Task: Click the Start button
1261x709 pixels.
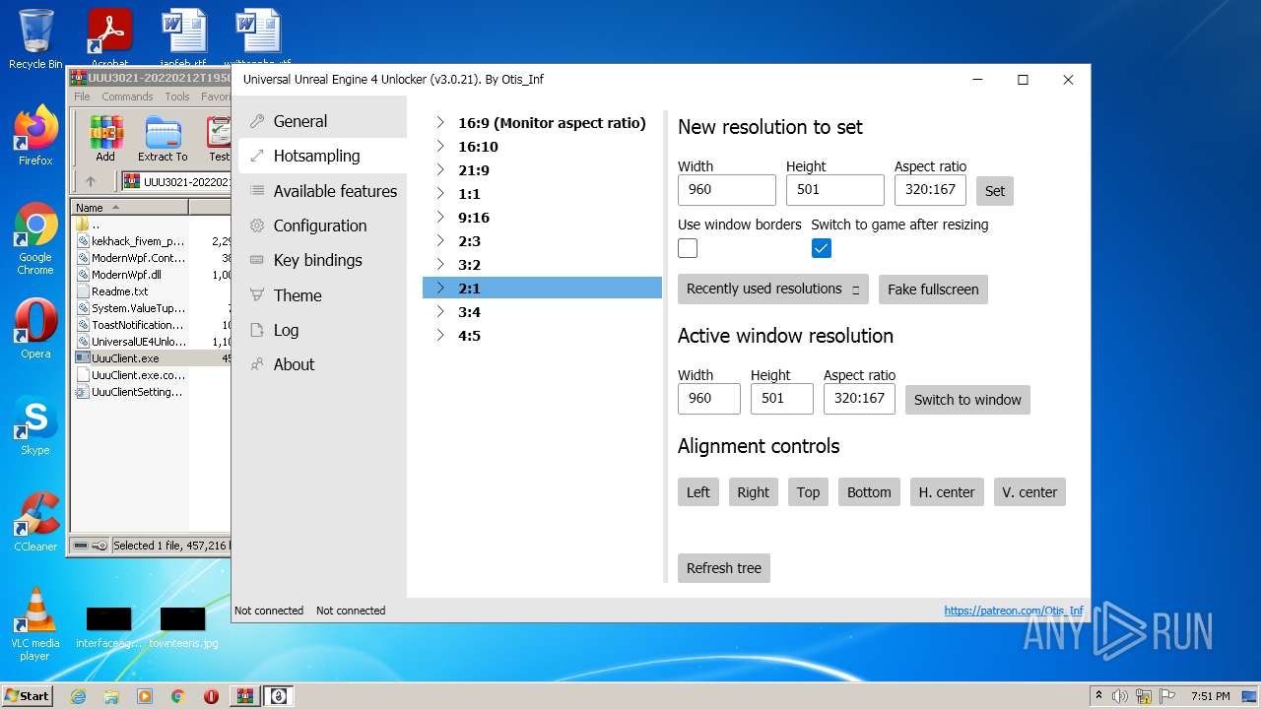Action: (28, 695)
